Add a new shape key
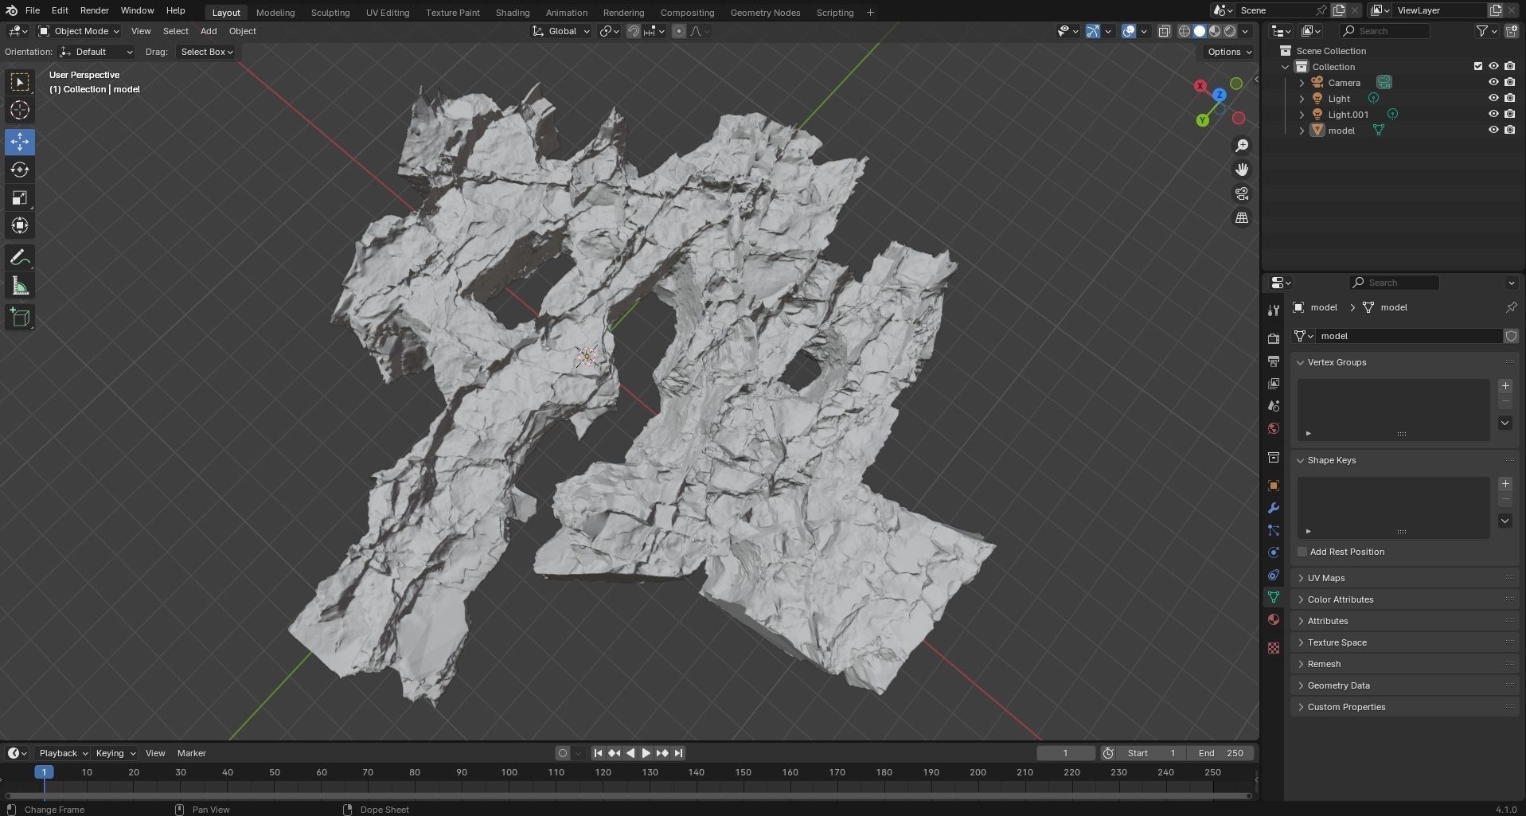 [x=1505, y=484]
